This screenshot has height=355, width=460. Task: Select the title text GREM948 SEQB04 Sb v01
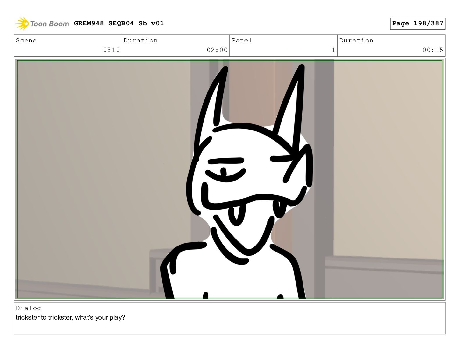pos(119,23)
